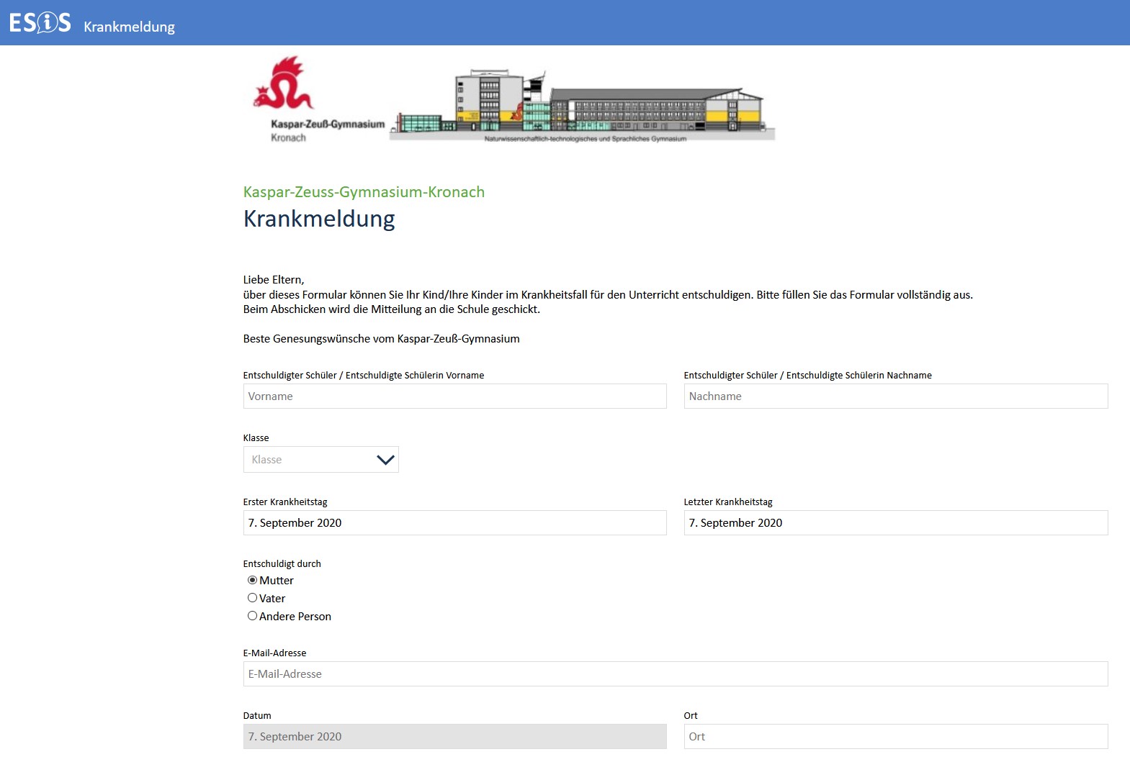Click the large Krankmeldung page heading

pyautogui.click(x=319, y=219)
